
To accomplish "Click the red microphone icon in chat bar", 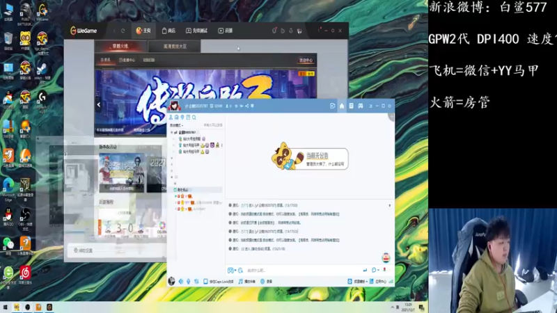I will point(385,270).
